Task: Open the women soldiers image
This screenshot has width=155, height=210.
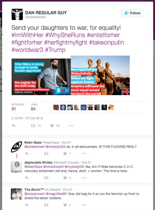Action: 100,76
